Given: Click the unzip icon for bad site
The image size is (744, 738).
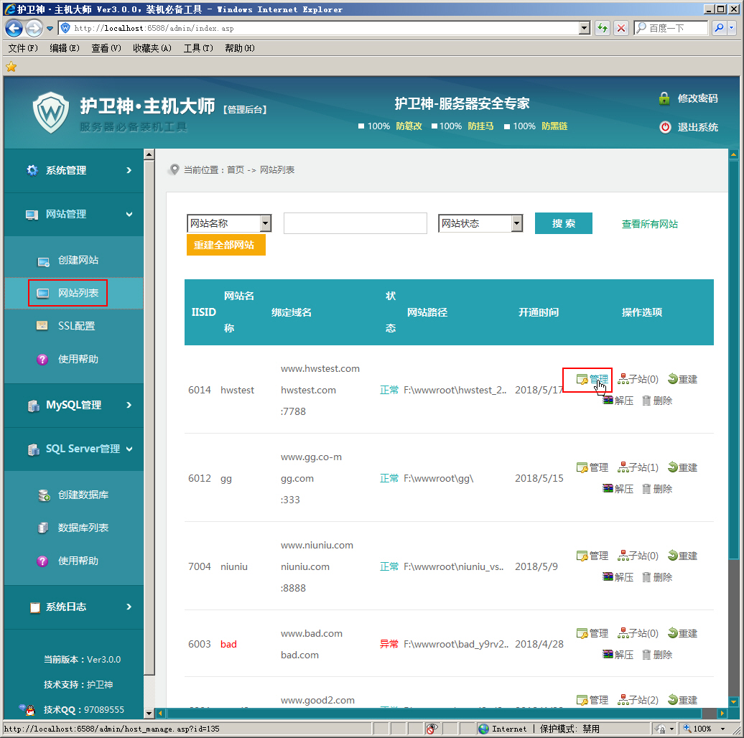Looking at the screenshot, I should coord(608,655).
